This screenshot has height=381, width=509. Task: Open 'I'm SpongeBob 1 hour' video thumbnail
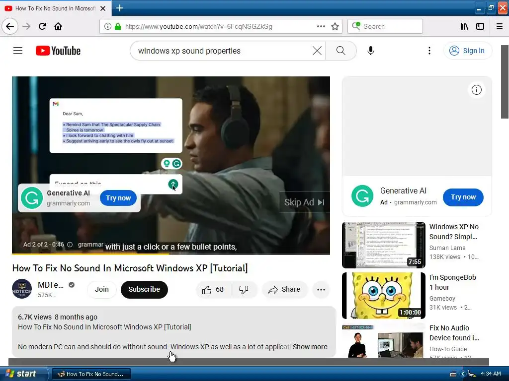point(383,296)
